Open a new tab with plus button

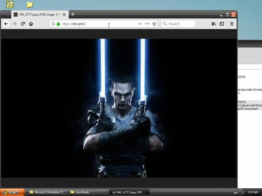pyautogui.click(x=73, y=14)
